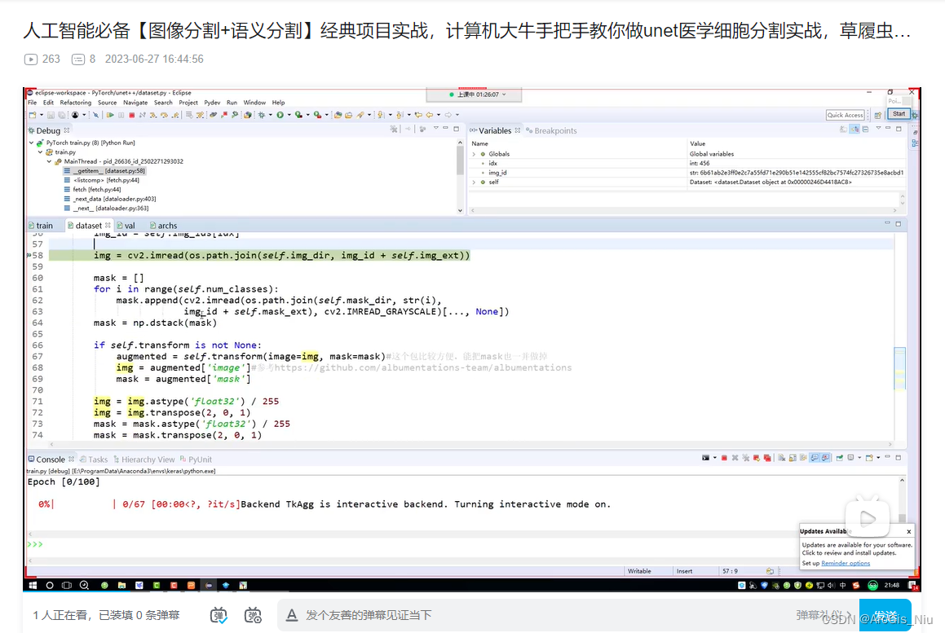Switch to the Breakpoints tab
Screen dimensions: 945x633
tap(551, 130)
